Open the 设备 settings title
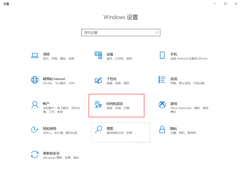 [110, 54]
